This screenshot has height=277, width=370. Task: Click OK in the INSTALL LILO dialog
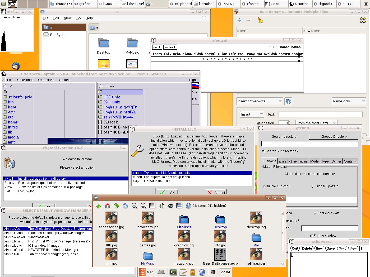click(x=167, y=192)
